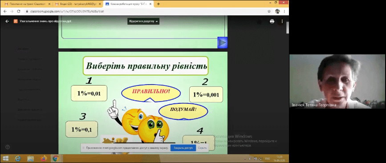Go back with the Chrome back arrow
The width and height of the screenshot is (386, 163).
tap(5, 11)
